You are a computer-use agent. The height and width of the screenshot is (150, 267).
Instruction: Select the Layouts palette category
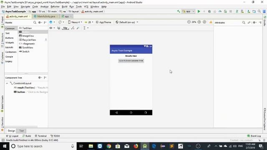click(9, 47)
